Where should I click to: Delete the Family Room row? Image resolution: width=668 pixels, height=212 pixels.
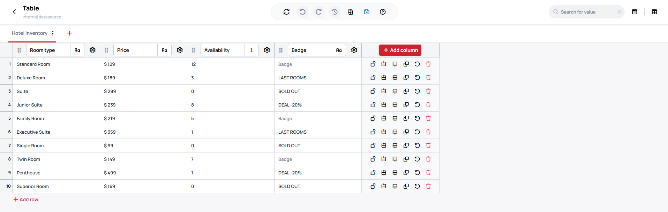point(428,118)
